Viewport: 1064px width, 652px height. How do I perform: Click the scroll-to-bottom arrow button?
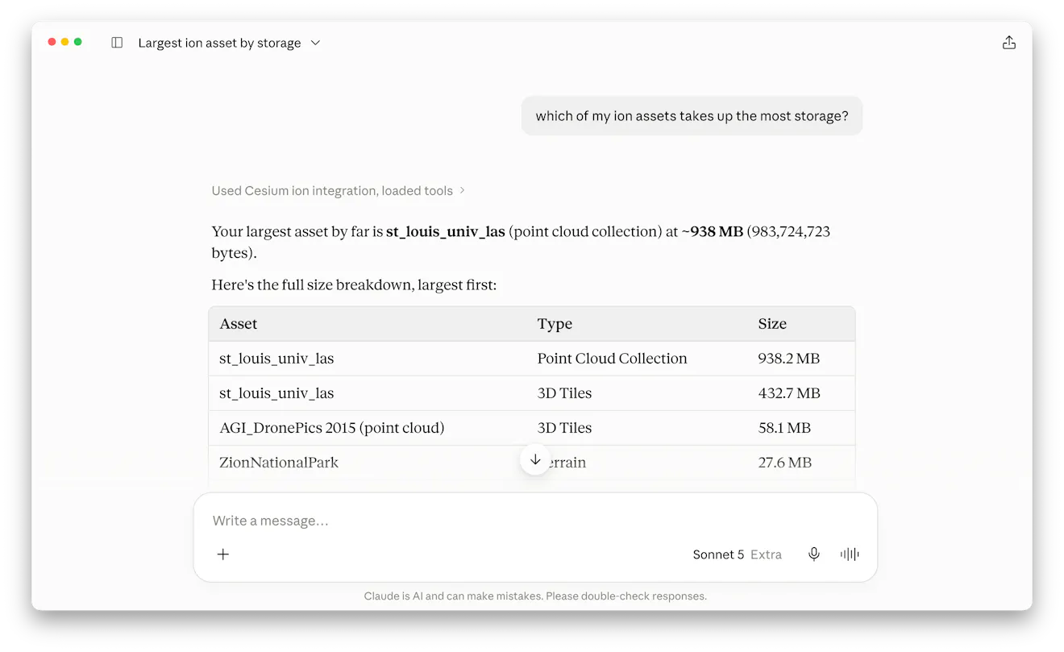click(535, 459)
